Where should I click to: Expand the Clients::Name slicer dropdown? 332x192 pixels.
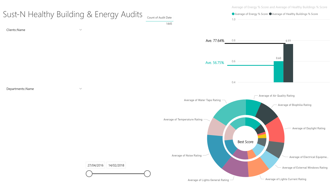[x=81, y=30]
